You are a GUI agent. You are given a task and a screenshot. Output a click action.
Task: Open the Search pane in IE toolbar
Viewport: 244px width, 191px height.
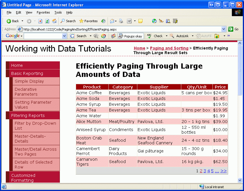(x=68, y=21)
